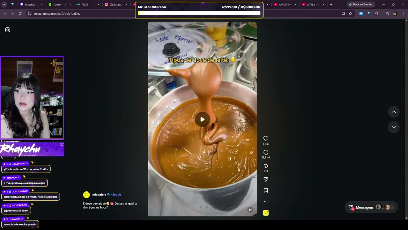This screenshot has height=230, width=408.
Task: Switch to the rhaychuu Twitch tab
Action: click(31, 4)
